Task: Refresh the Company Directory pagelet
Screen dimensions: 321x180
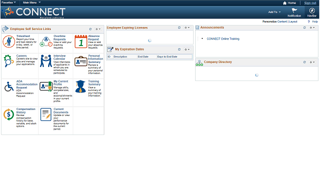Action: 304,62
